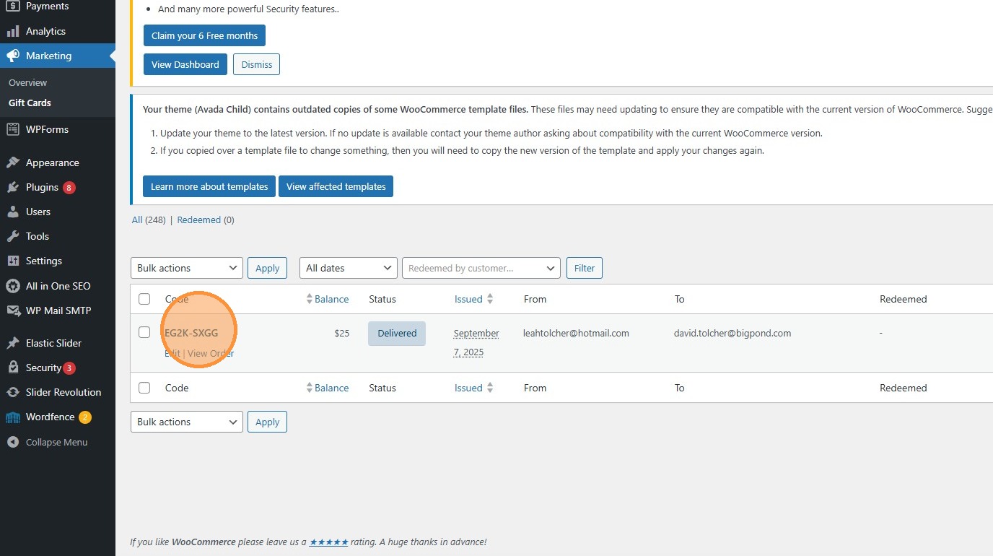Click the bottom Apply button
This screenshot has height=556, width=993.
(x=267, y=422)
